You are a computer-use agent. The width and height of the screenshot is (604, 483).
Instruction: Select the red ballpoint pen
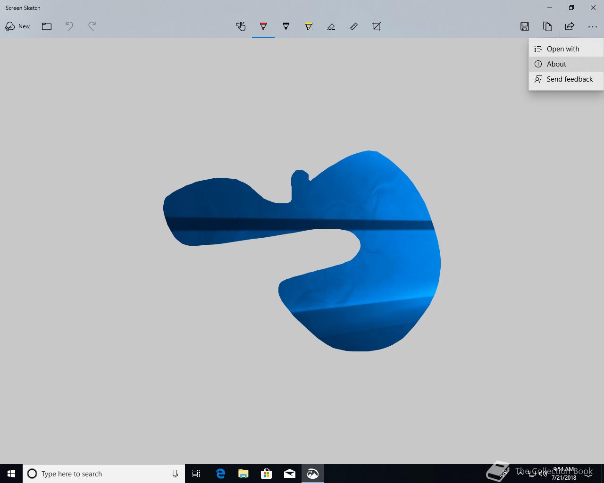point(263,26)
